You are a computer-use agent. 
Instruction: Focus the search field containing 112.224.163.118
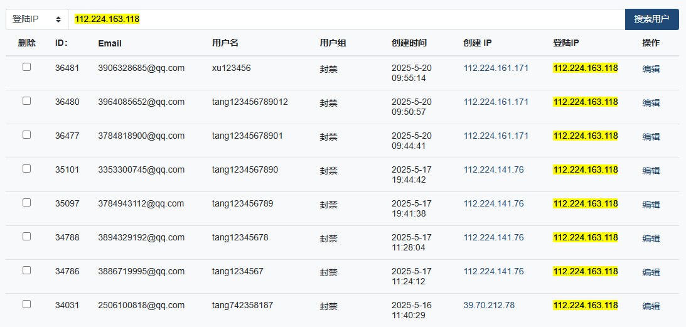346,19
